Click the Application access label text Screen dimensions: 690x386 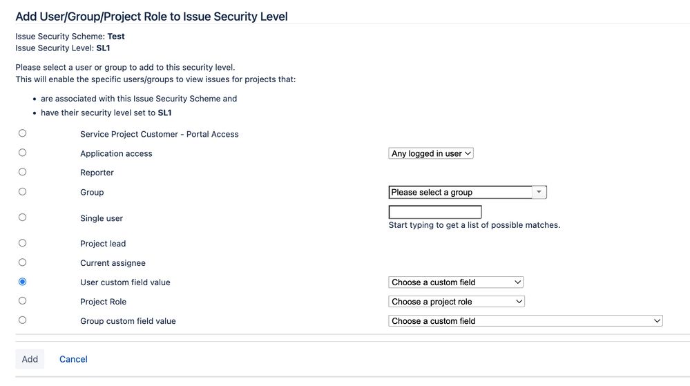(116, 153)
